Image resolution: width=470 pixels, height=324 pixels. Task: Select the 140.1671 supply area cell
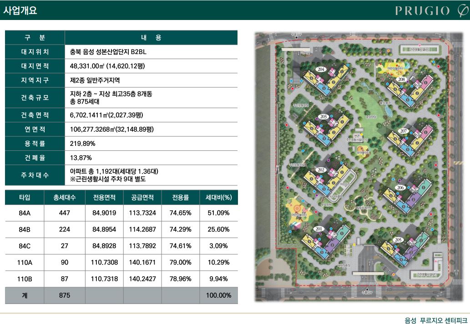click(x=142, y=262)
